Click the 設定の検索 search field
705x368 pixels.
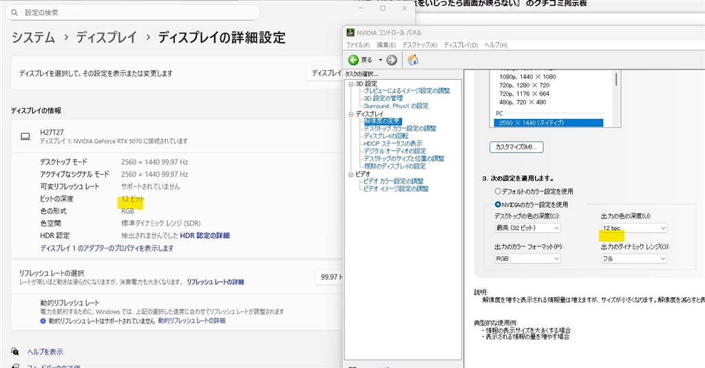pos(133,12)
